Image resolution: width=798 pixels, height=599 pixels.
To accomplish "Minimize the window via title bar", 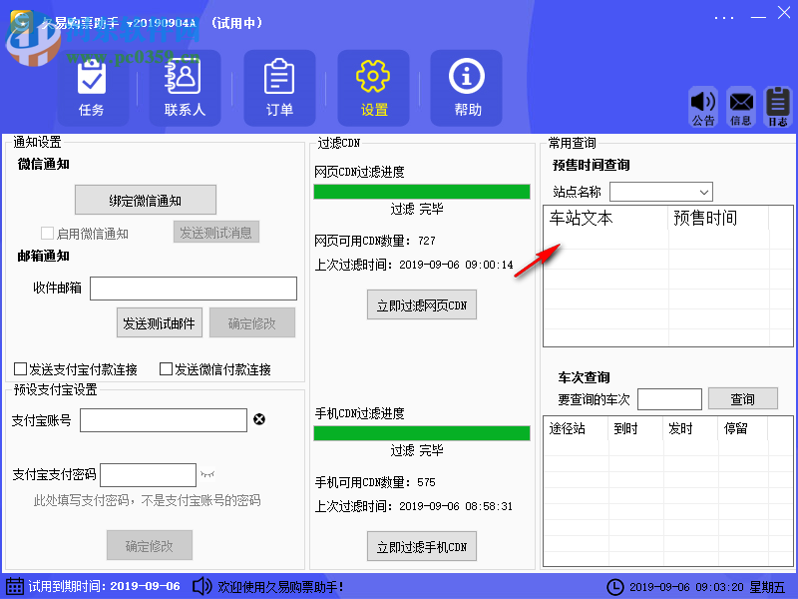I will coord(758,17).
